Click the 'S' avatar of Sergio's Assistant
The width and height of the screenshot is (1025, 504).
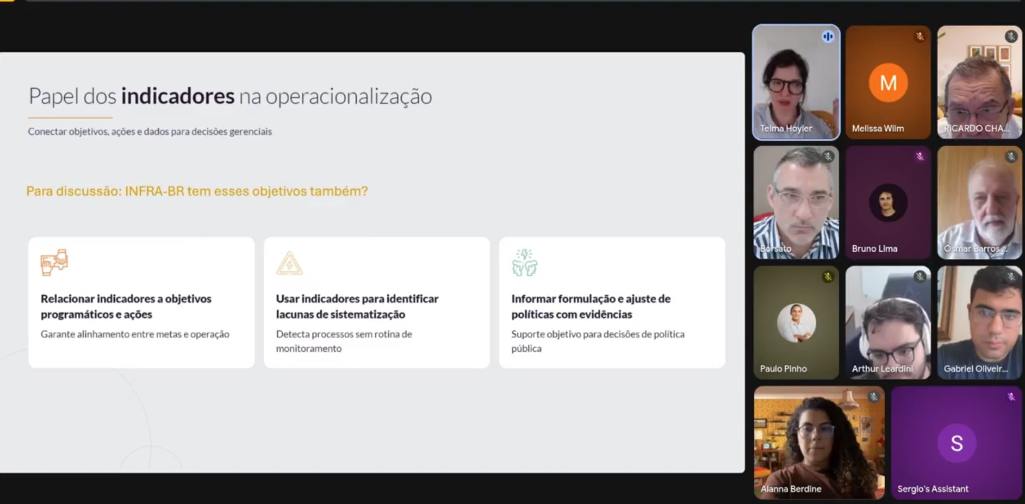click(956, 443)
